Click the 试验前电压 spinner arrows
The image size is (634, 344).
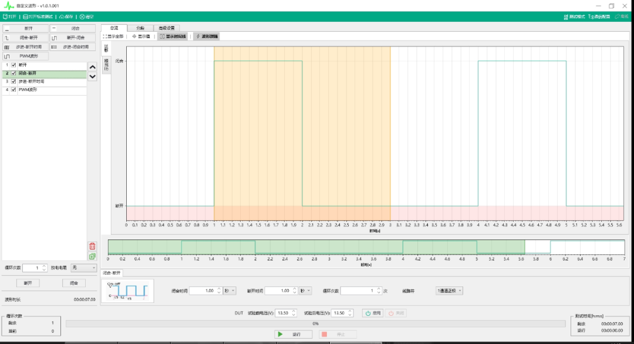point(294,313)
